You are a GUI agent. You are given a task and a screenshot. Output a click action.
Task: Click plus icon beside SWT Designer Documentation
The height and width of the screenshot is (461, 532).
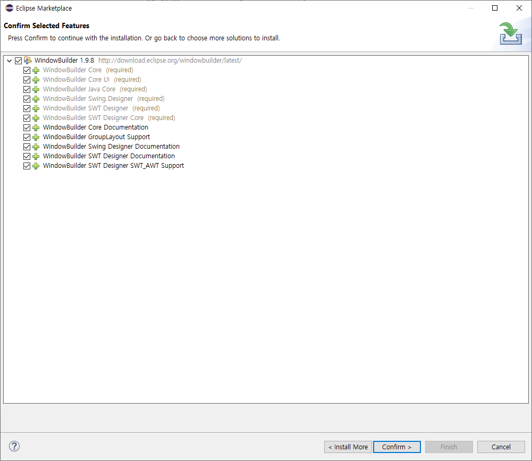(36, 156)
